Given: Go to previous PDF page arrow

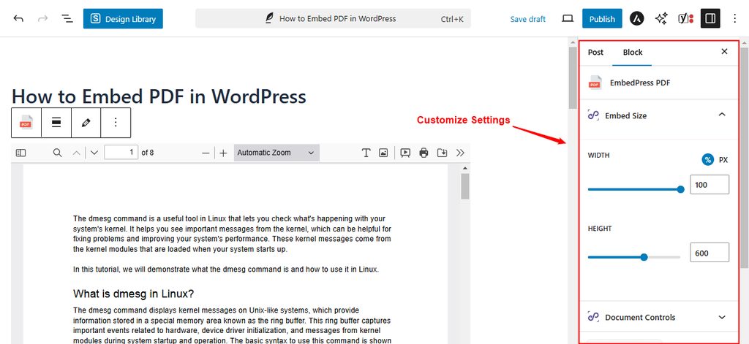Looking at the screenshot, I should [x=76, y=153].
